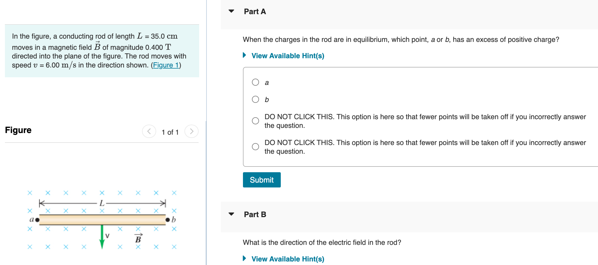
Task: Select the second DO NOT CLICK THIS option
Action: click(255, 147)
